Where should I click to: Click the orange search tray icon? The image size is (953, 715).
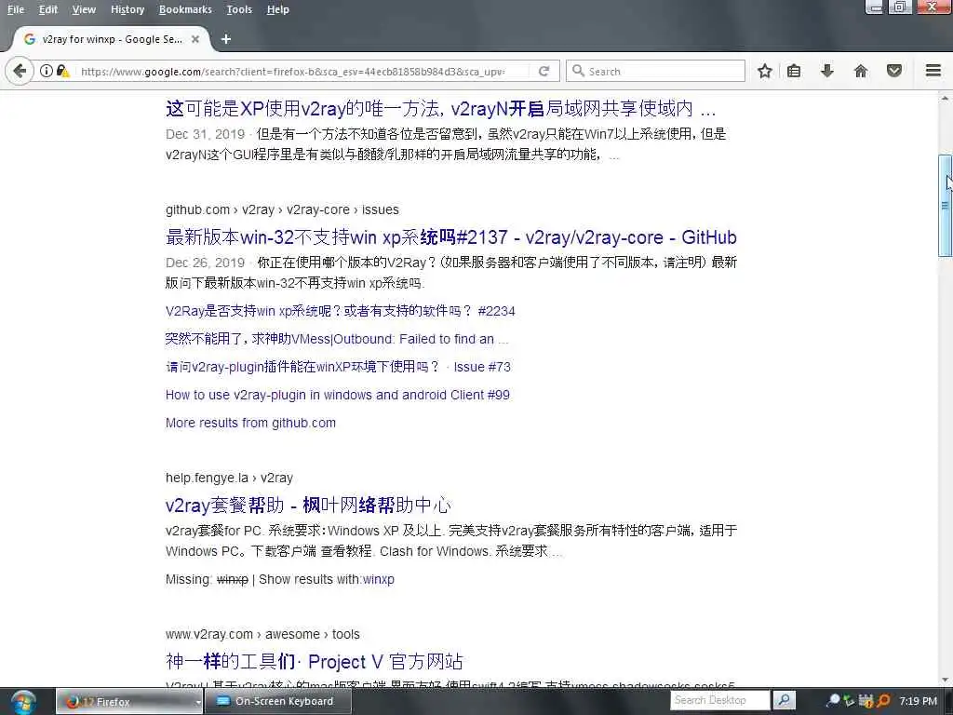(x=884, y=701)
